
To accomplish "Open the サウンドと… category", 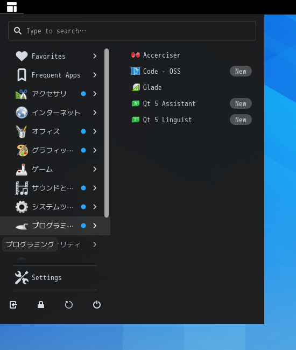I will [x=55, y=188].
